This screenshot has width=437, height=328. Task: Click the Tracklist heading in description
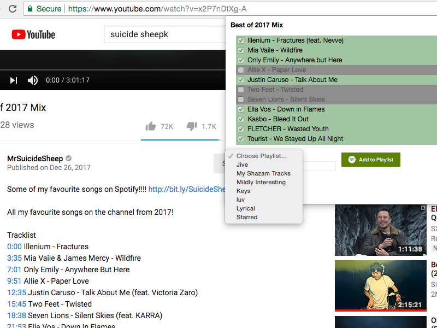(x=21, y=235)
